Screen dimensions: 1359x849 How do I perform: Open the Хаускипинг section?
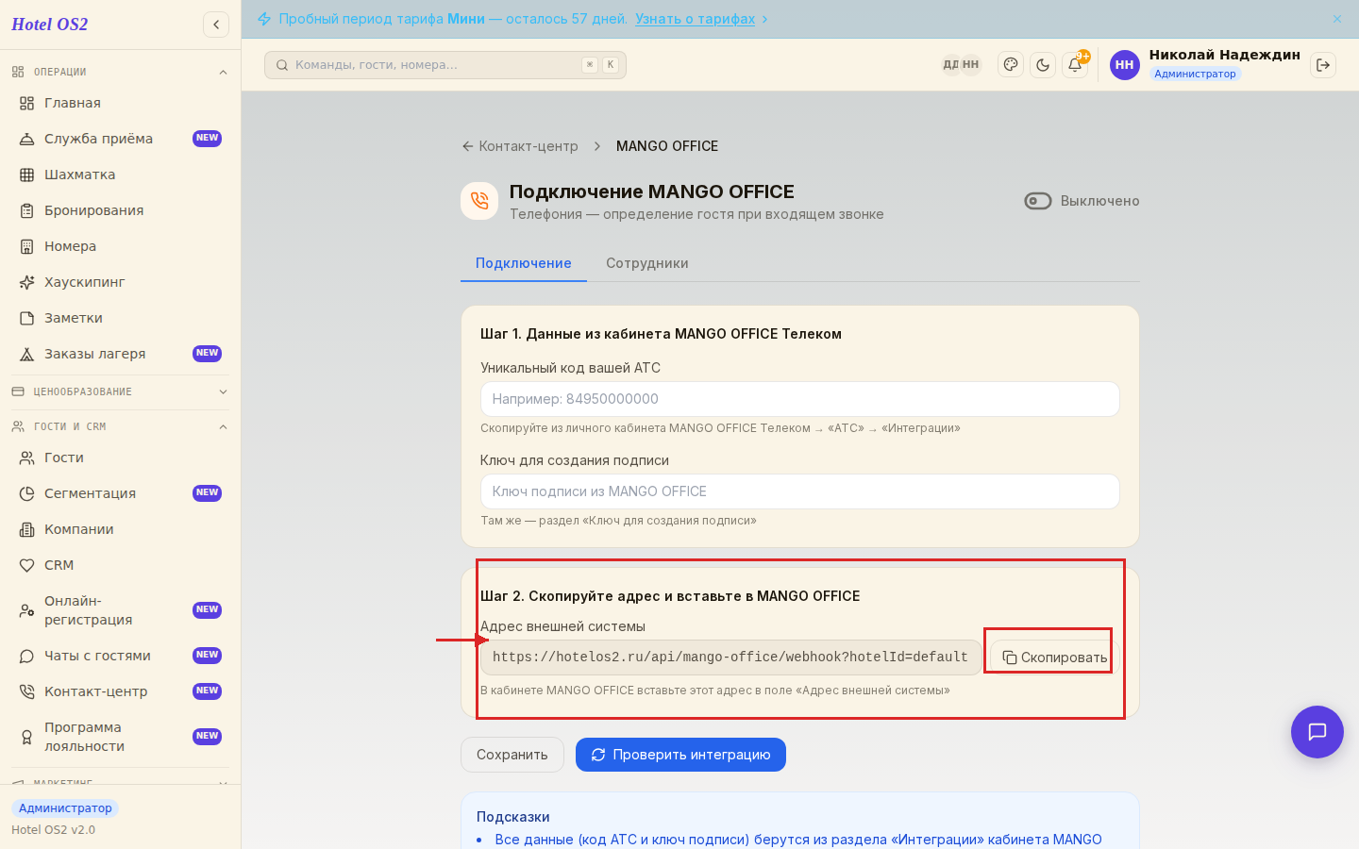120,282
